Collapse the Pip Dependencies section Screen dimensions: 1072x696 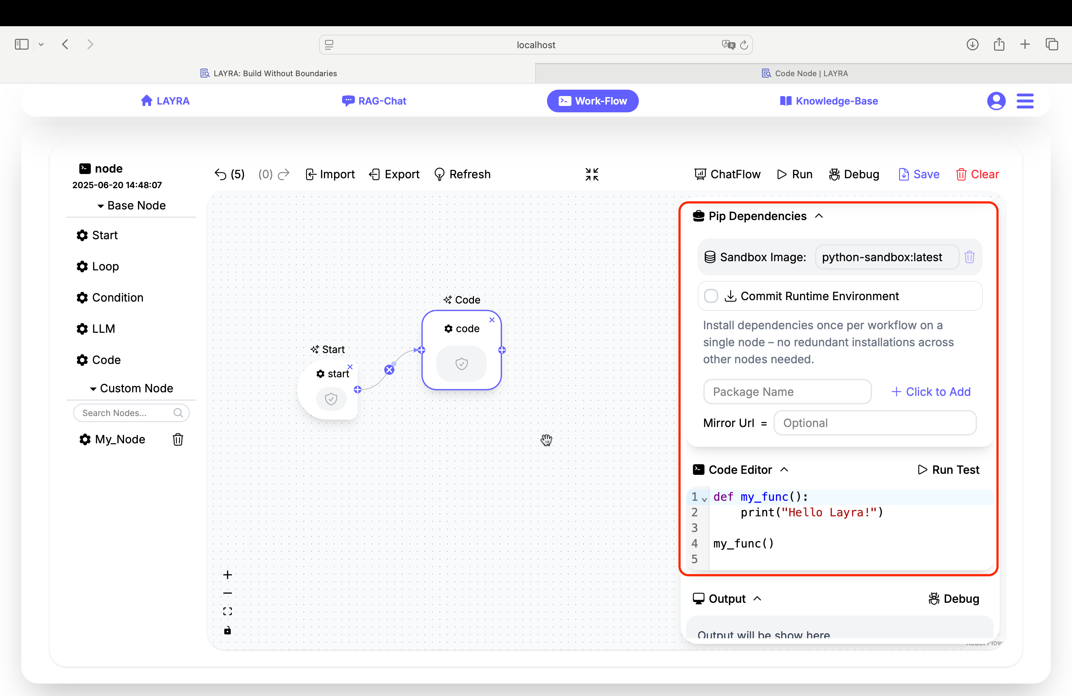819,216
